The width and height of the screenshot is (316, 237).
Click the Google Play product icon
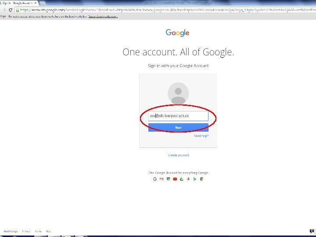[x=195, y=179]
